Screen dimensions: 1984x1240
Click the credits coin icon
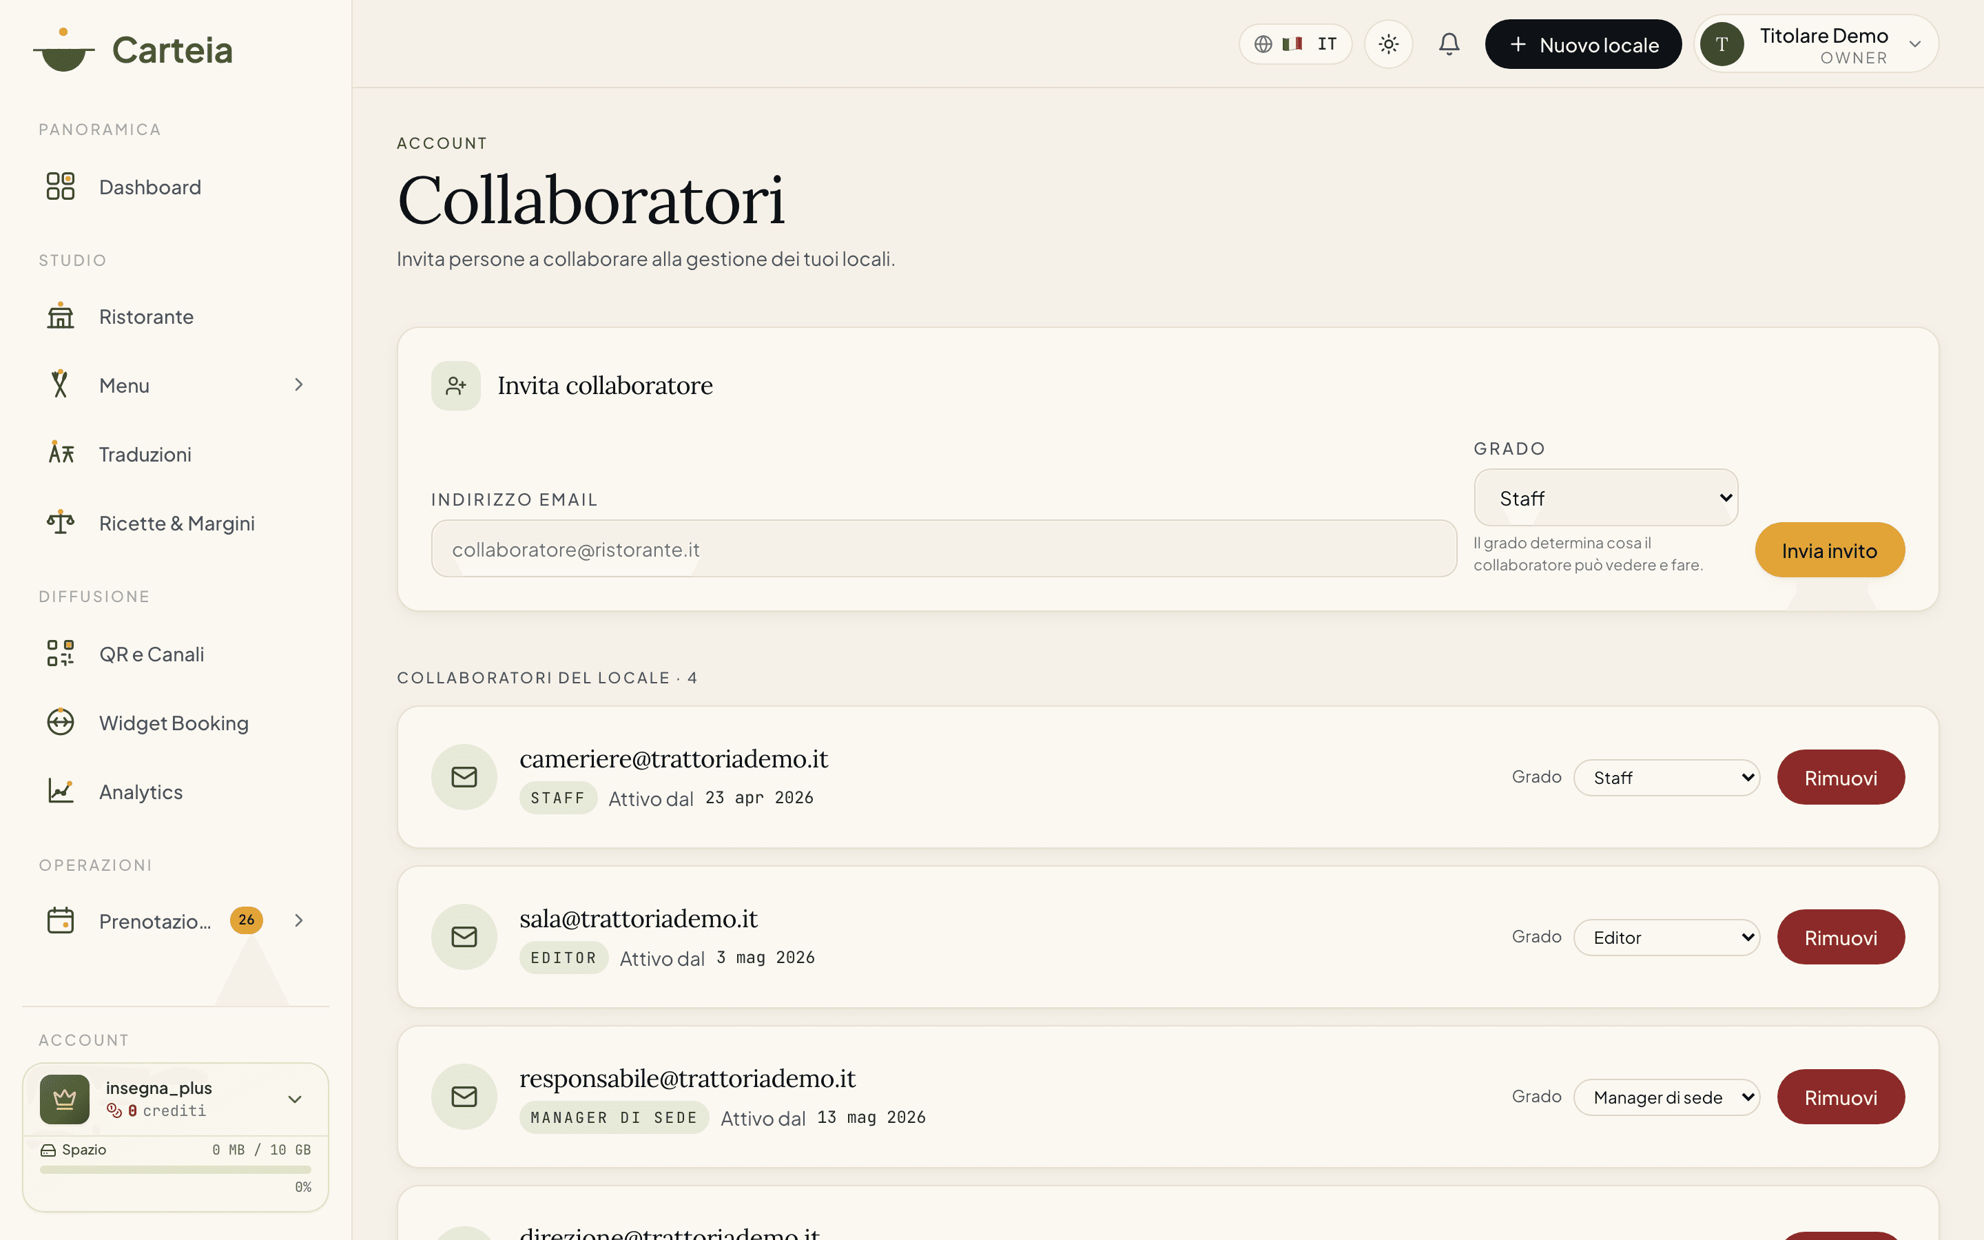(x=114, y=1110)
